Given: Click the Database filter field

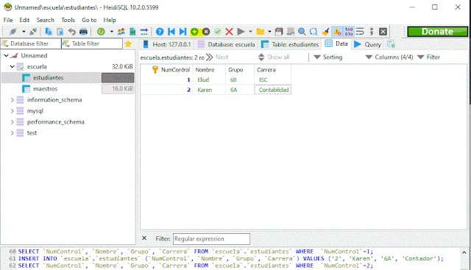Looking at the screenshot, I should point(31,44).
